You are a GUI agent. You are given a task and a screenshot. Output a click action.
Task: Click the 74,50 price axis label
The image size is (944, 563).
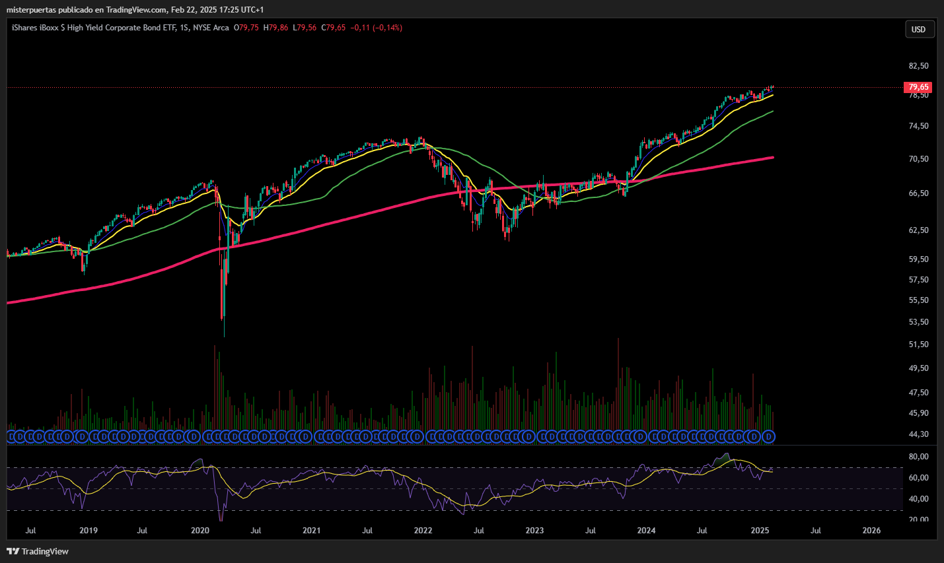point(919,126)
